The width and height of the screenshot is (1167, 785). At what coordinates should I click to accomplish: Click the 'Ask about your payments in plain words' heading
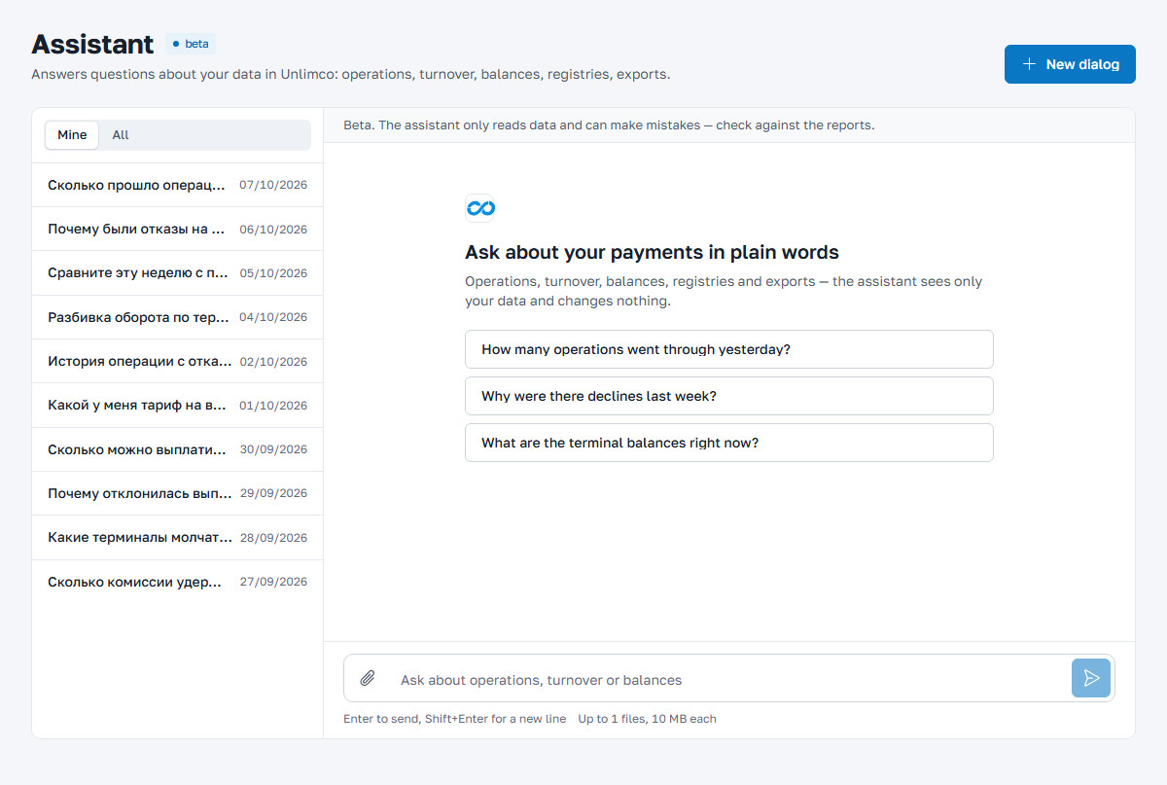click(652, 253)
